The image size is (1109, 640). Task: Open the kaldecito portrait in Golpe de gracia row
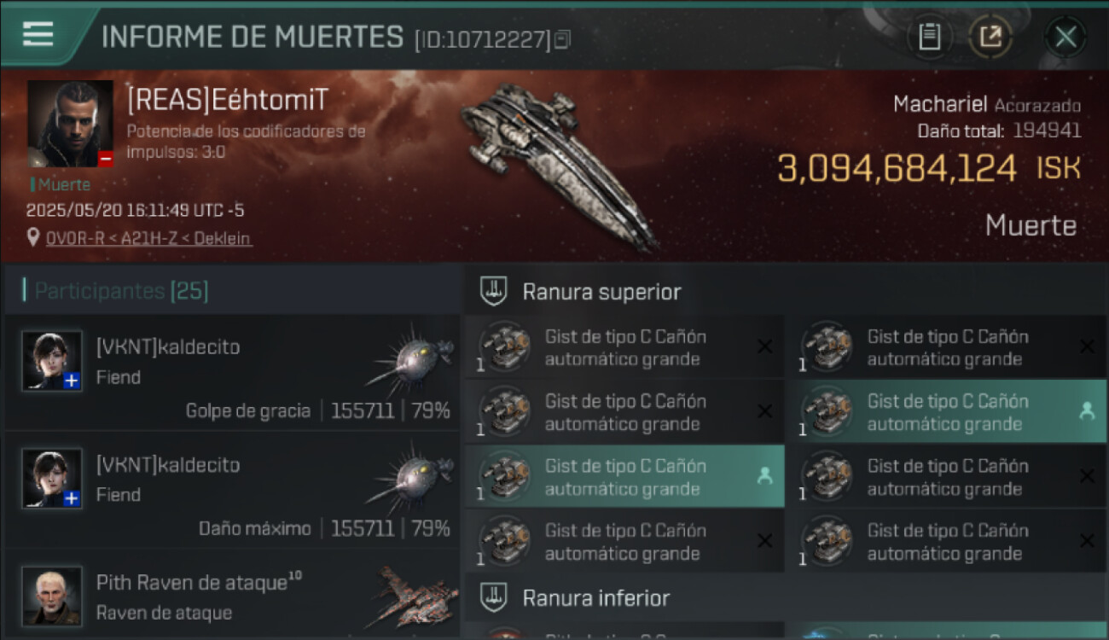[52, 361]
